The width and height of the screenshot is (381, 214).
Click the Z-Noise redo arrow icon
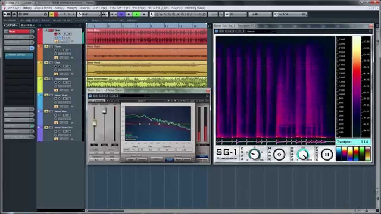click(115, 101)
